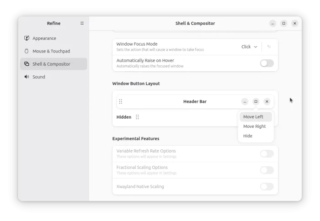320x221 pixels.
Task: Click the Hidden label
Action: [x=124, y=117]
